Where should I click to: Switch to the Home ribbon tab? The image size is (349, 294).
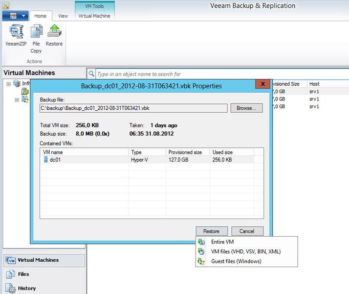[40, 16]
